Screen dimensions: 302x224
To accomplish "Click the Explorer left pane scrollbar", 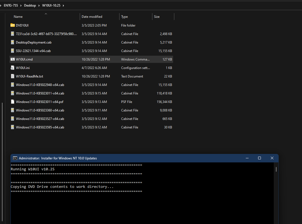I will 2,162.
